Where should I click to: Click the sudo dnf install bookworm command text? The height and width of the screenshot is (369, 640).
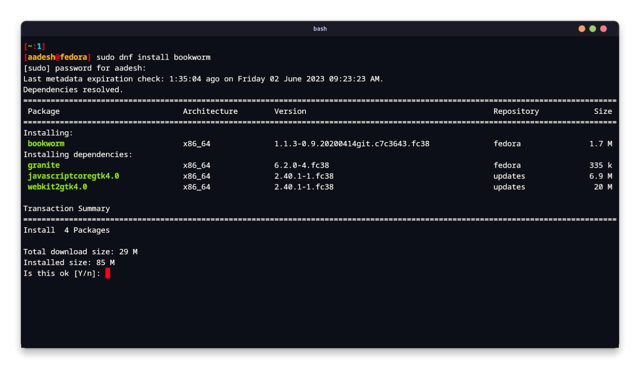click(153, 57)
